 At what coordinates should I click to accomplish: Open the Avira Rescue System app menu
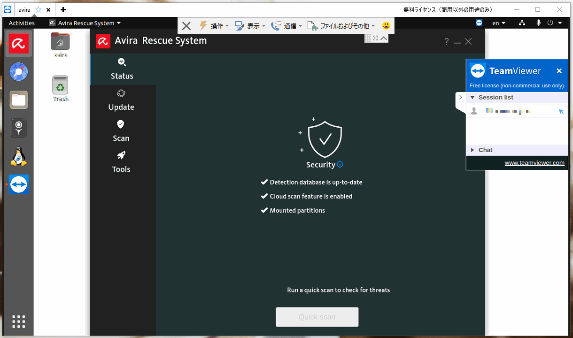[85, 23]
